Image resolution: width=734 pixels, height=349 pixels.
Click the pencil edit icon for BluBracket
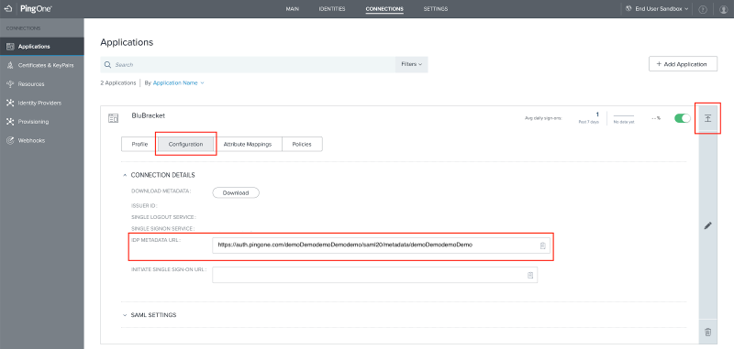[x=707, y=225]
